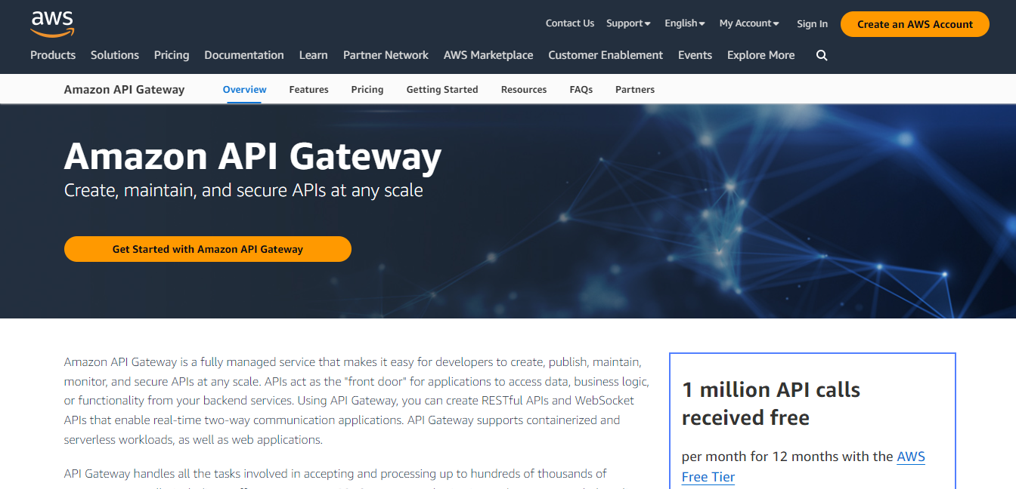Expand the English language dropdown

[685, 23]
